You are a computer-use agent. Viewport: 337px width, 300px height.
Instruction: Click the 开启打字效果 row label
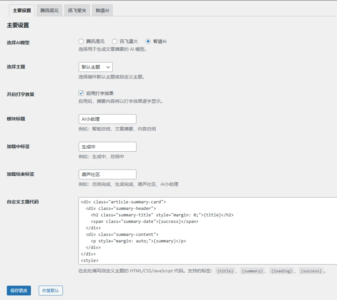(20, 94)
